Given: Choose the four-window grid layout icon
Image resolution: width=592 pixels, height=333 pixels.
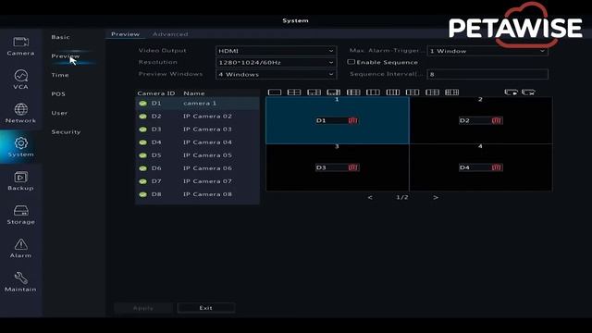Looking at the screenshot, I should [x=294, y=92].
